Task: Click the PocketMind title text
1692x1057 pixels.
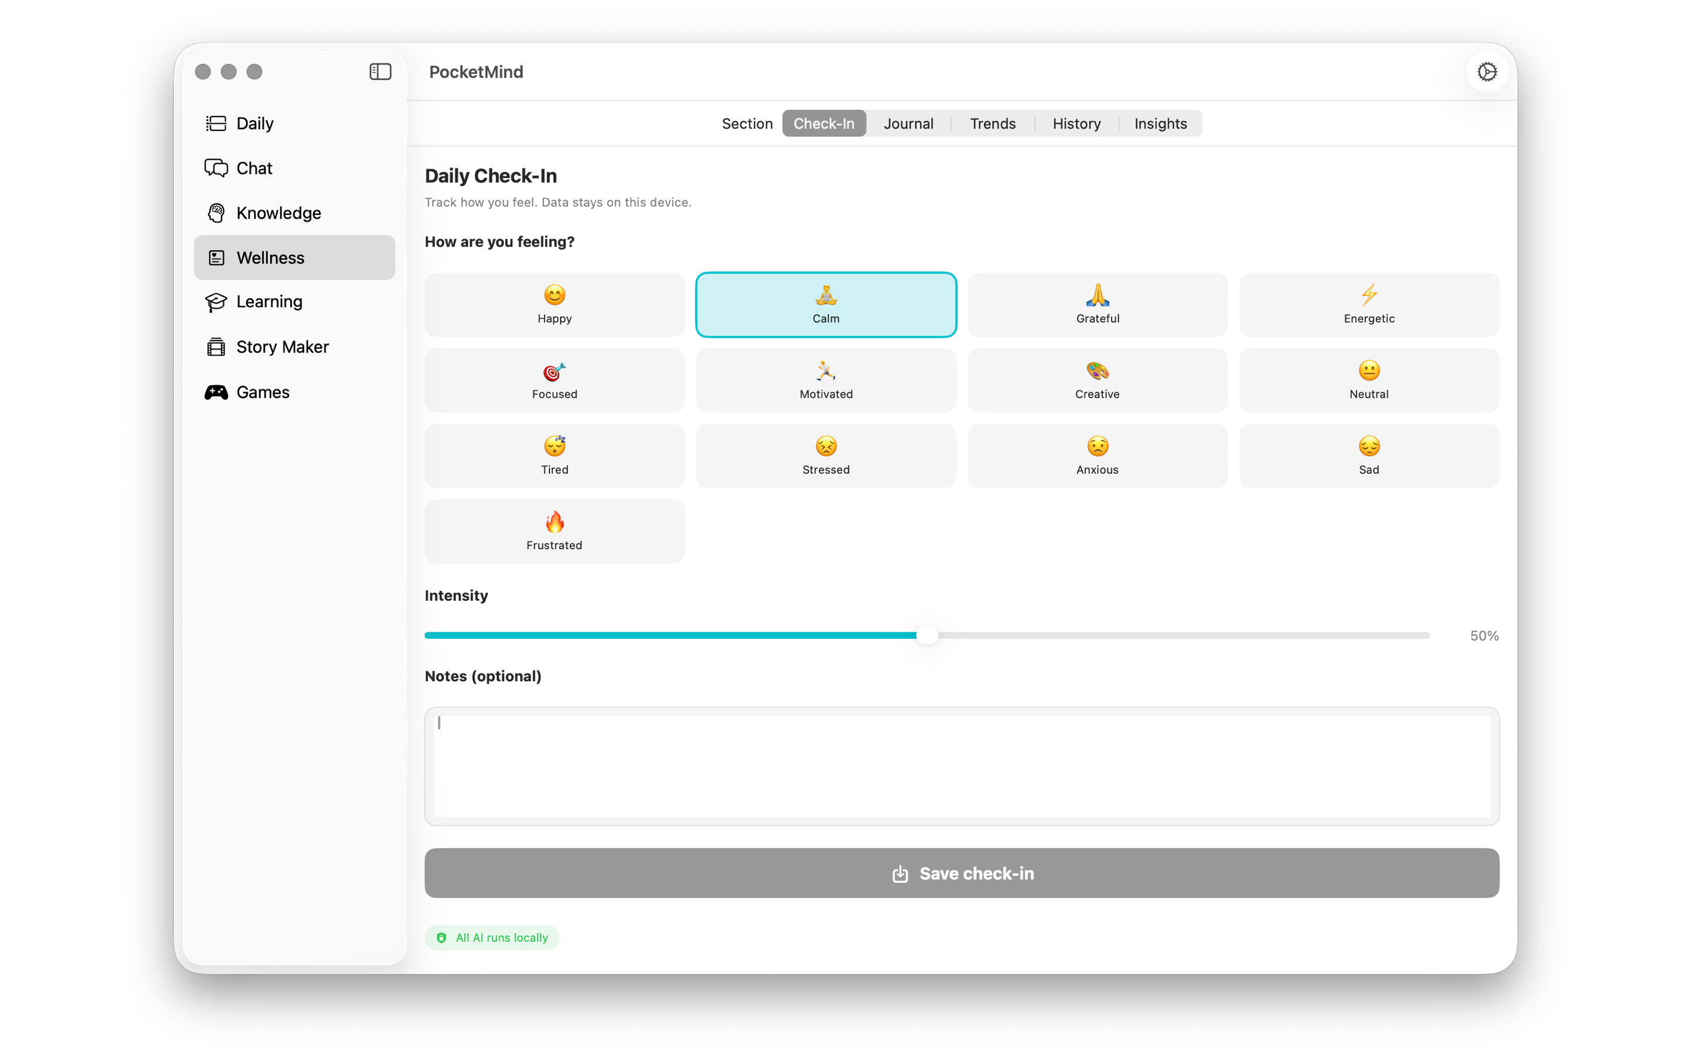Action: pos(476,72)
